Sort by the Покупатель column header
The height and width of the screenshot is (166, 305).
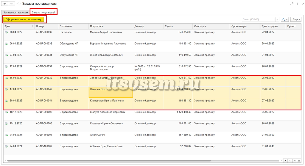111,26
